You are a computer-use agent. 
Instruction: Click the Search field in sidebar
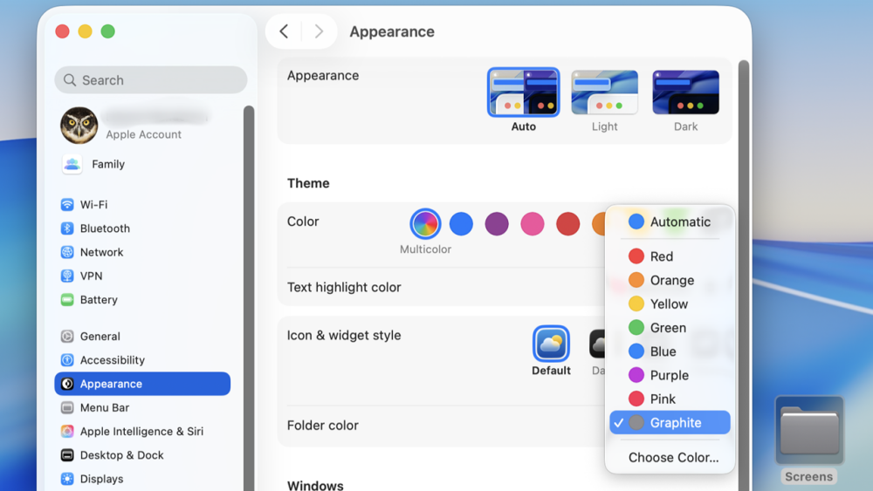click(x=151, y=80)
